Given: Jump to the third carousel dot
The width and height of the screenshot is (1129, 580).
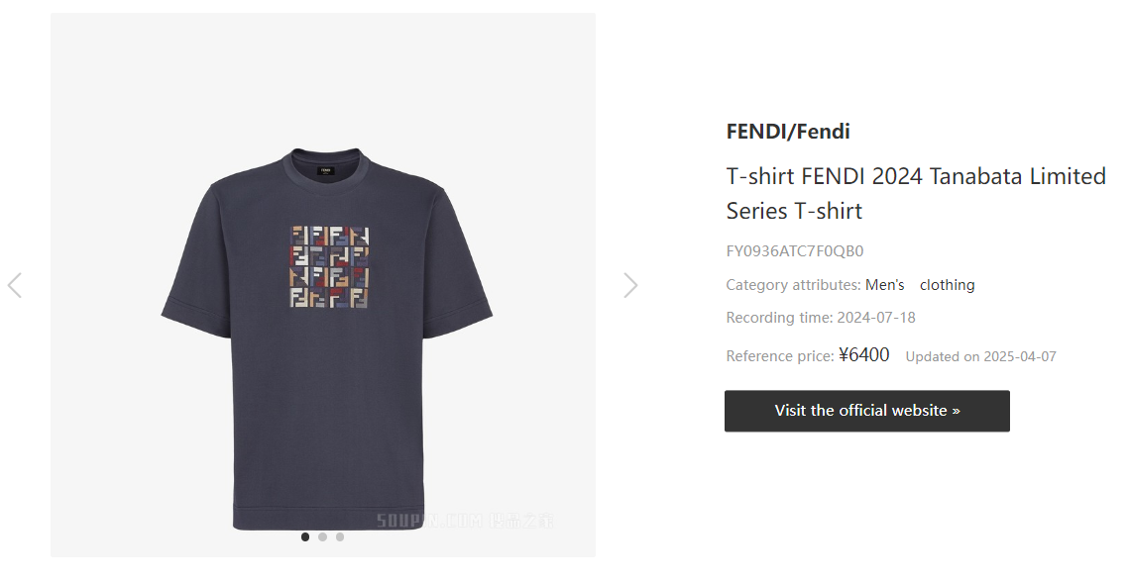Looking at the screenshot, I should (x=340, y=536).
